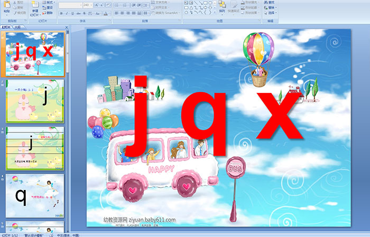Click the Increase List Level indent icon
This screenshot has width=370, height=237.
click(139, 5)
